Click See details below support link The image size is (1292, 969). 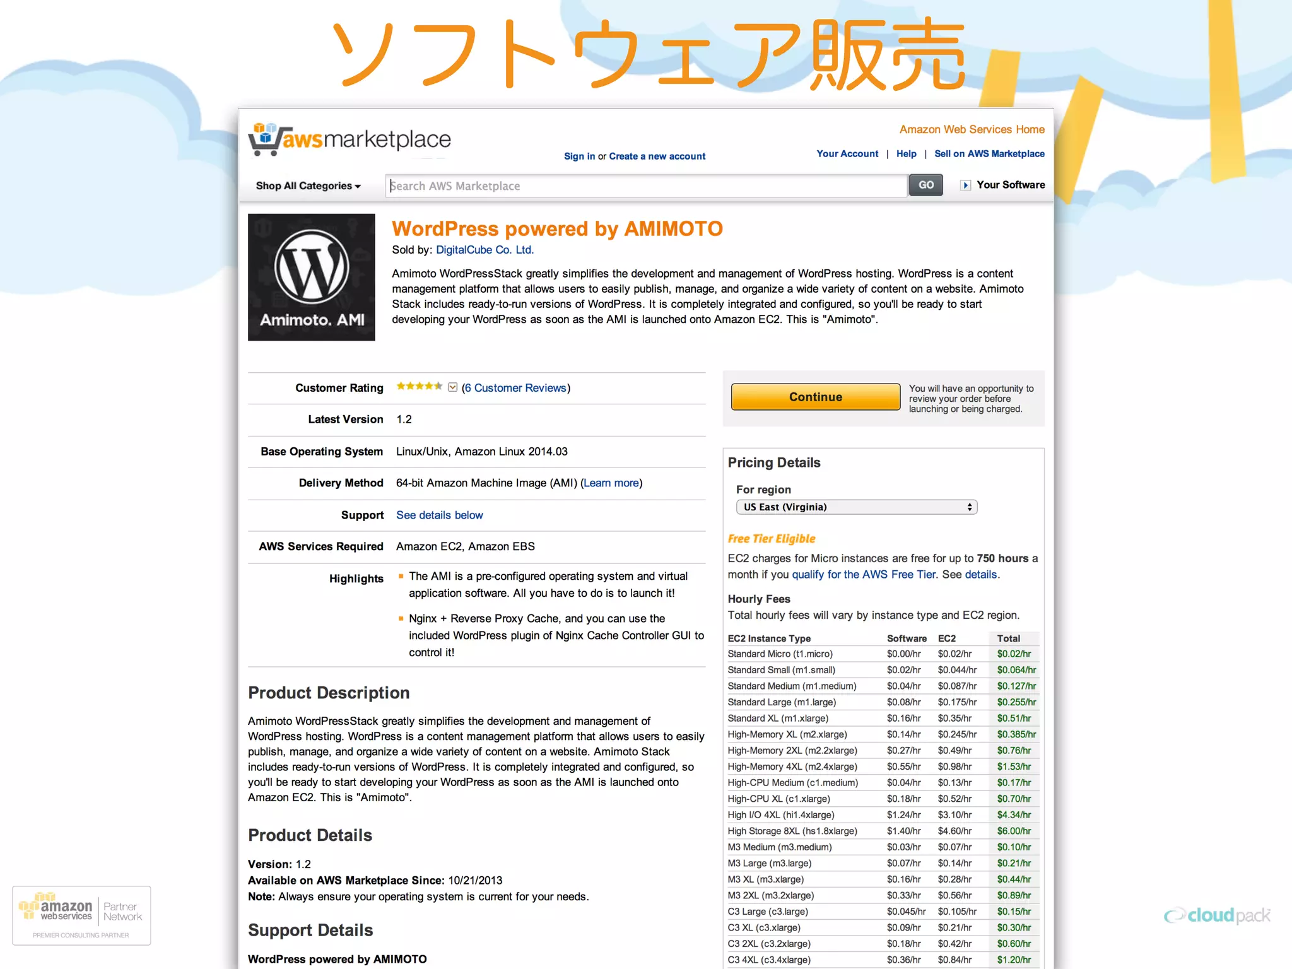(x=440, y=515)
